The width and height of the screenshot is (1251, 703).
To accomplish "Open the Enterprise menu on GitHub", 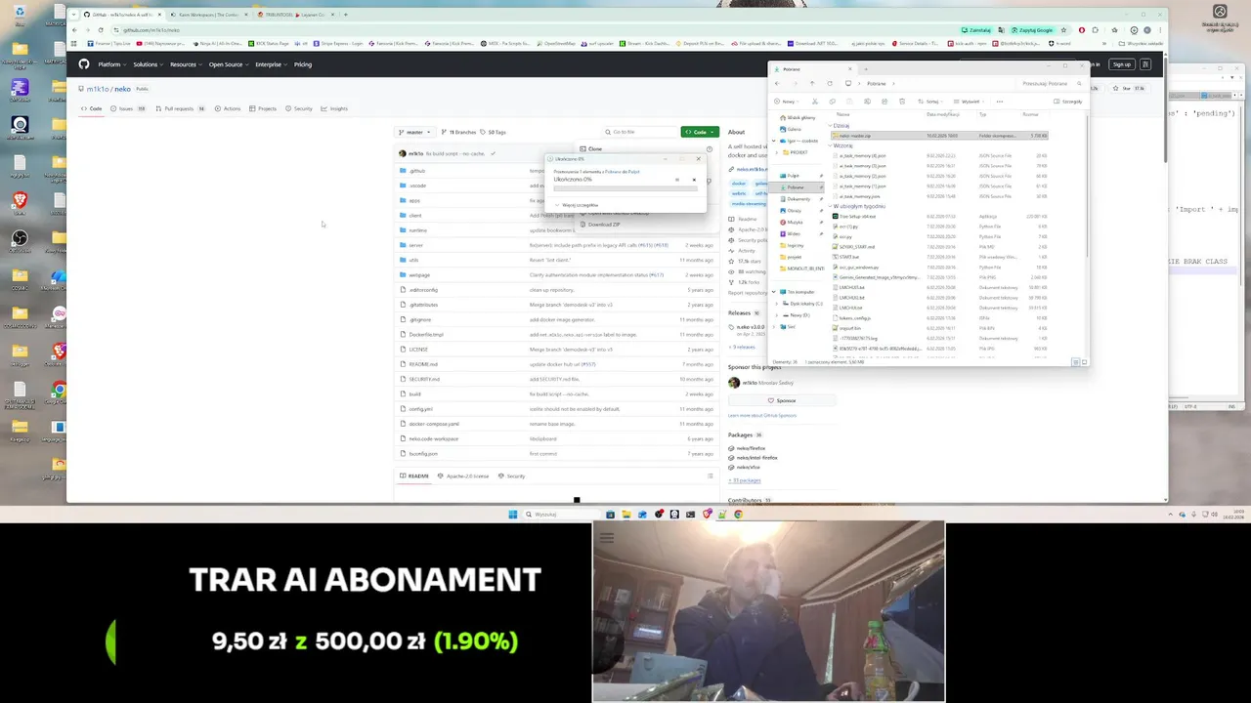I will pos(271,64).
